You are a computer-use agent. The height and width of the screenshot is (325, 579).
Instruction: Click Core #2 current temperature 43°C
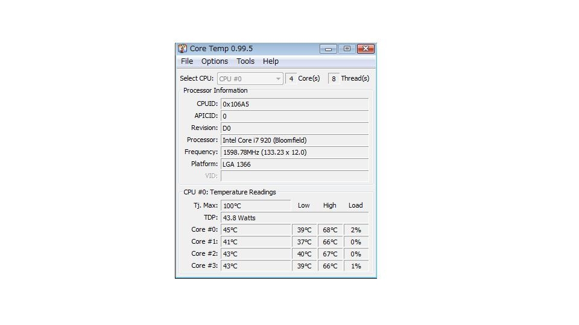coord(256,254)
